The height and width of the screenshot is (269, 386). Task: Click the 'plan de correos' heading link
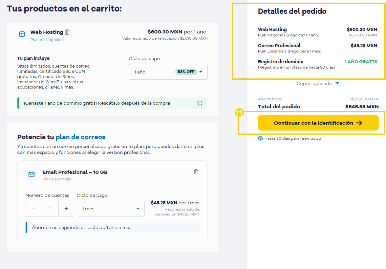pyautogui.click(x=80, y=137)
